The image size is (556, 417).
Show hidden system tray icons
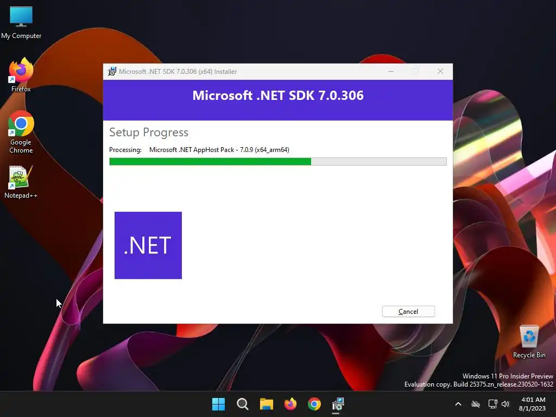[x=458, y=404]
